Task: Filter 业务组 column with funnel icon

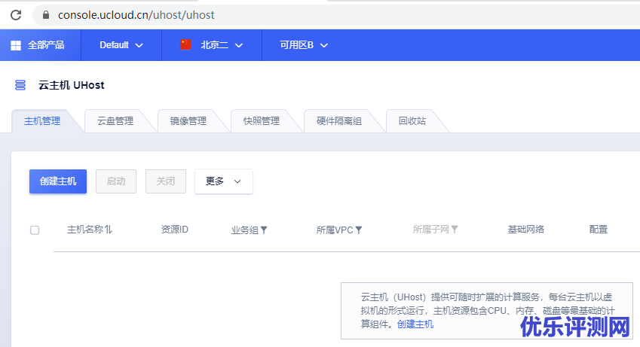Action: pyautogui.click(x=264, y=230)
